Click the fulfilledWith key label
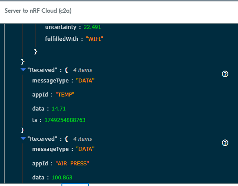The height and width of the screenshot is (186, 238). point(61,39)
